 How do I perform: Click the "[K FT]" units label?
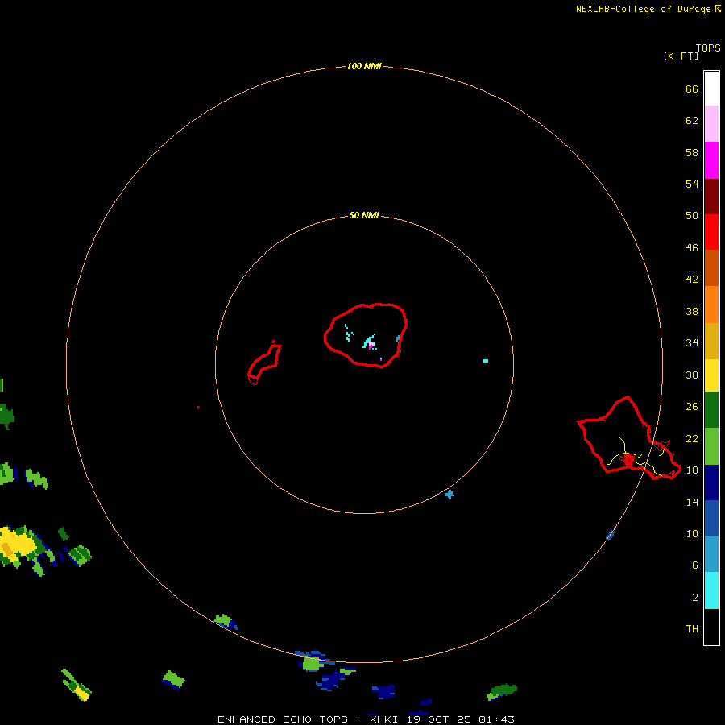coord(681,56)
